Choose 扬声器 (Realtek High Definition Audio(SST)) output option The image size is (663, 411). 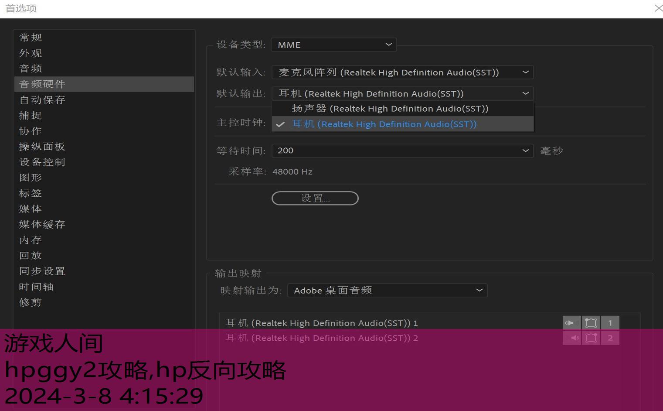coord(403,109)
